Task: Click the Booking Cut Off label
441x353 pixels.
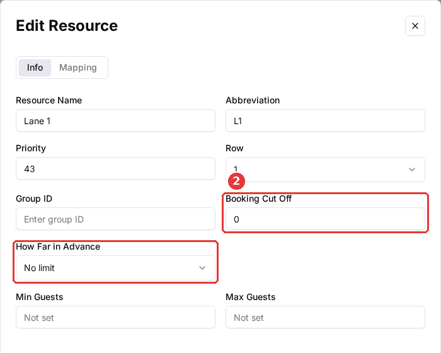Action: coord(258,199)
